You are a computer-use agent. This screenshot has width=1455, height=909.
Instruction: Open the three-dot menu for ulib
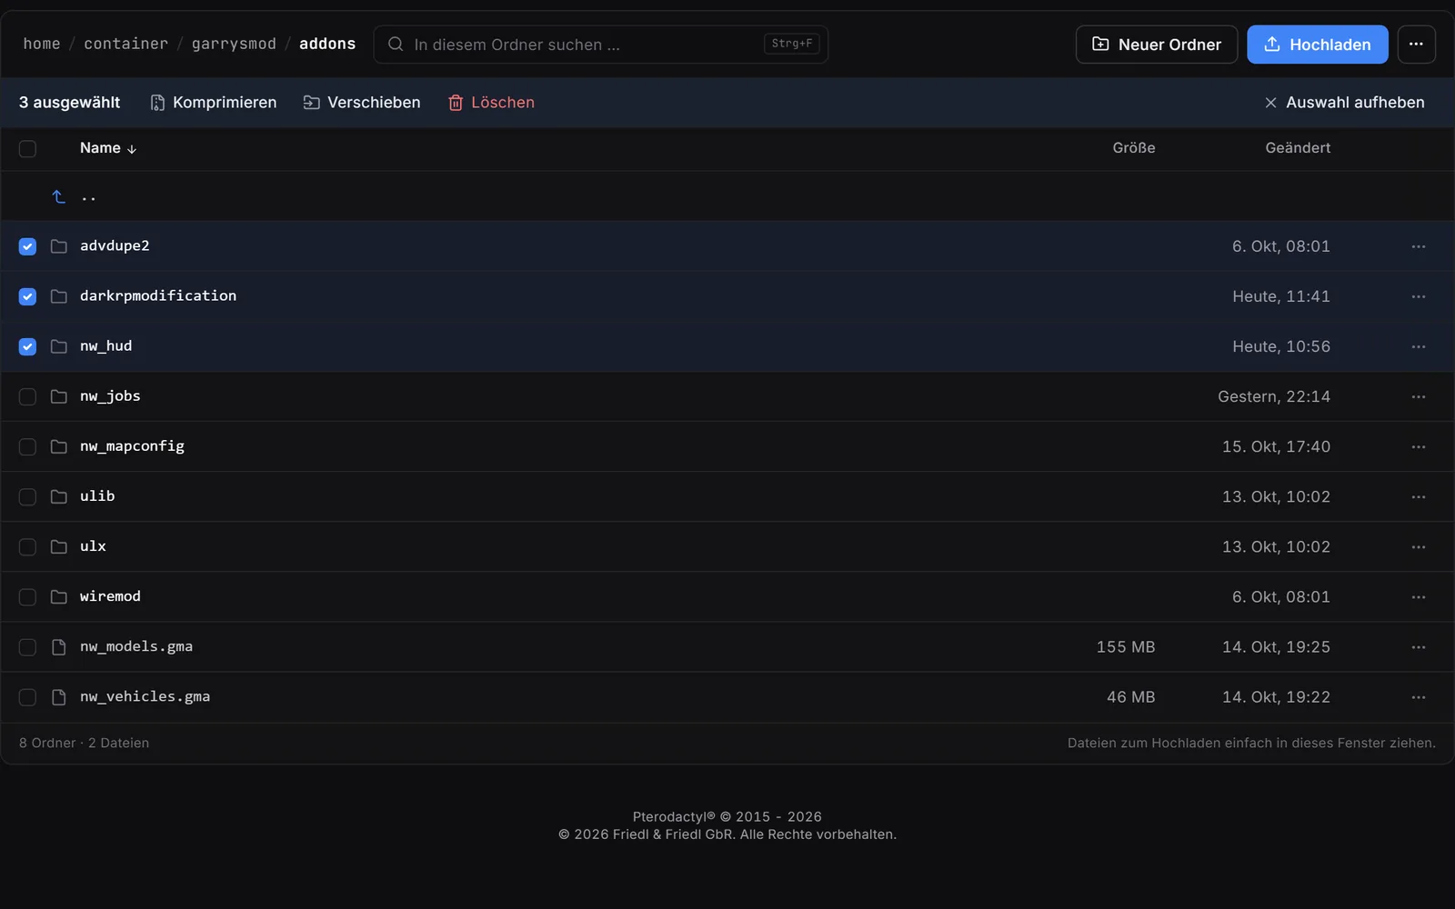point(1418,496)
